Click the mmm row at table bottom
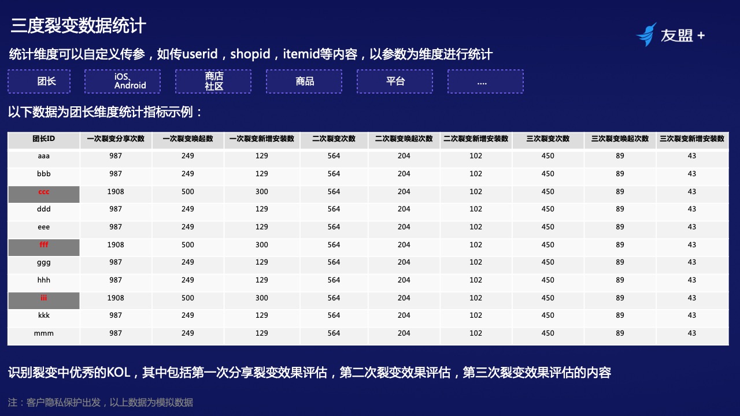 click(x=43, y=333)
